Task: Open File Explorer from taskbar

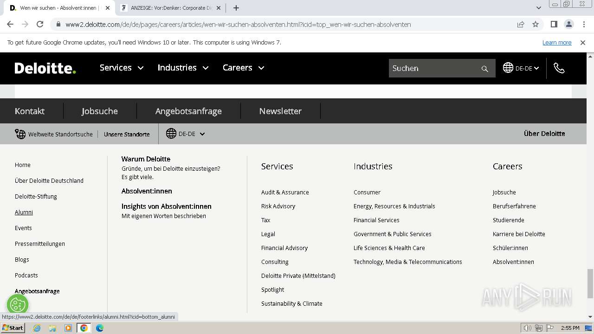Action: [52, 328]
